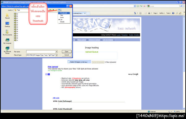The width and height of the screenshot is (186, 119).
Task: Expand Print button dropdown arrow
Action: (152, 13)
